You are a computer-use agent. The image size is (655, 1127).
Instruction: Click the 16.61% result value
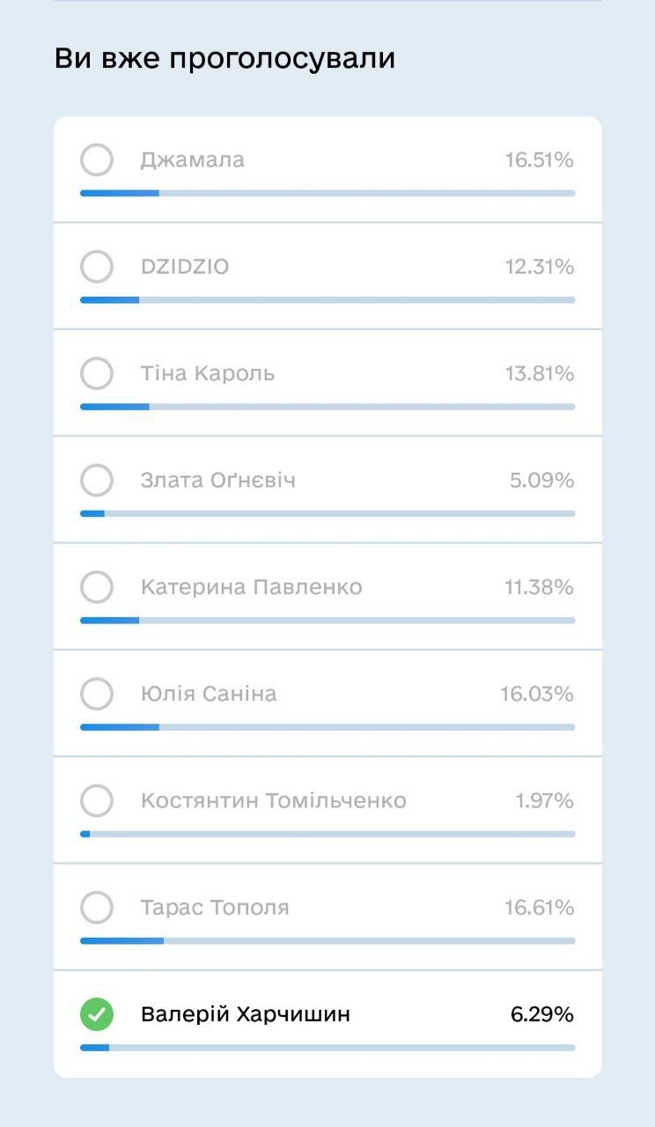(x=539, y=907)
